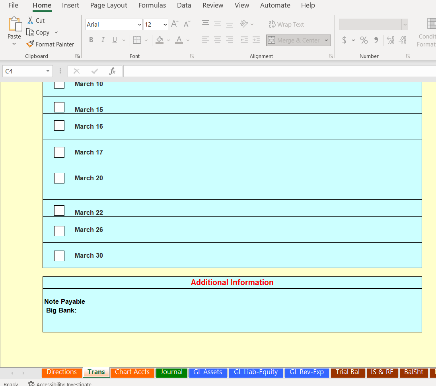Open Clipboard pane launcher
This screenshot has height=386, width=436.
click(78, 56)
